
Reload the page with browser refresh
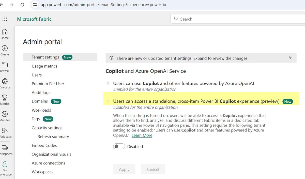tap(22, 5)
